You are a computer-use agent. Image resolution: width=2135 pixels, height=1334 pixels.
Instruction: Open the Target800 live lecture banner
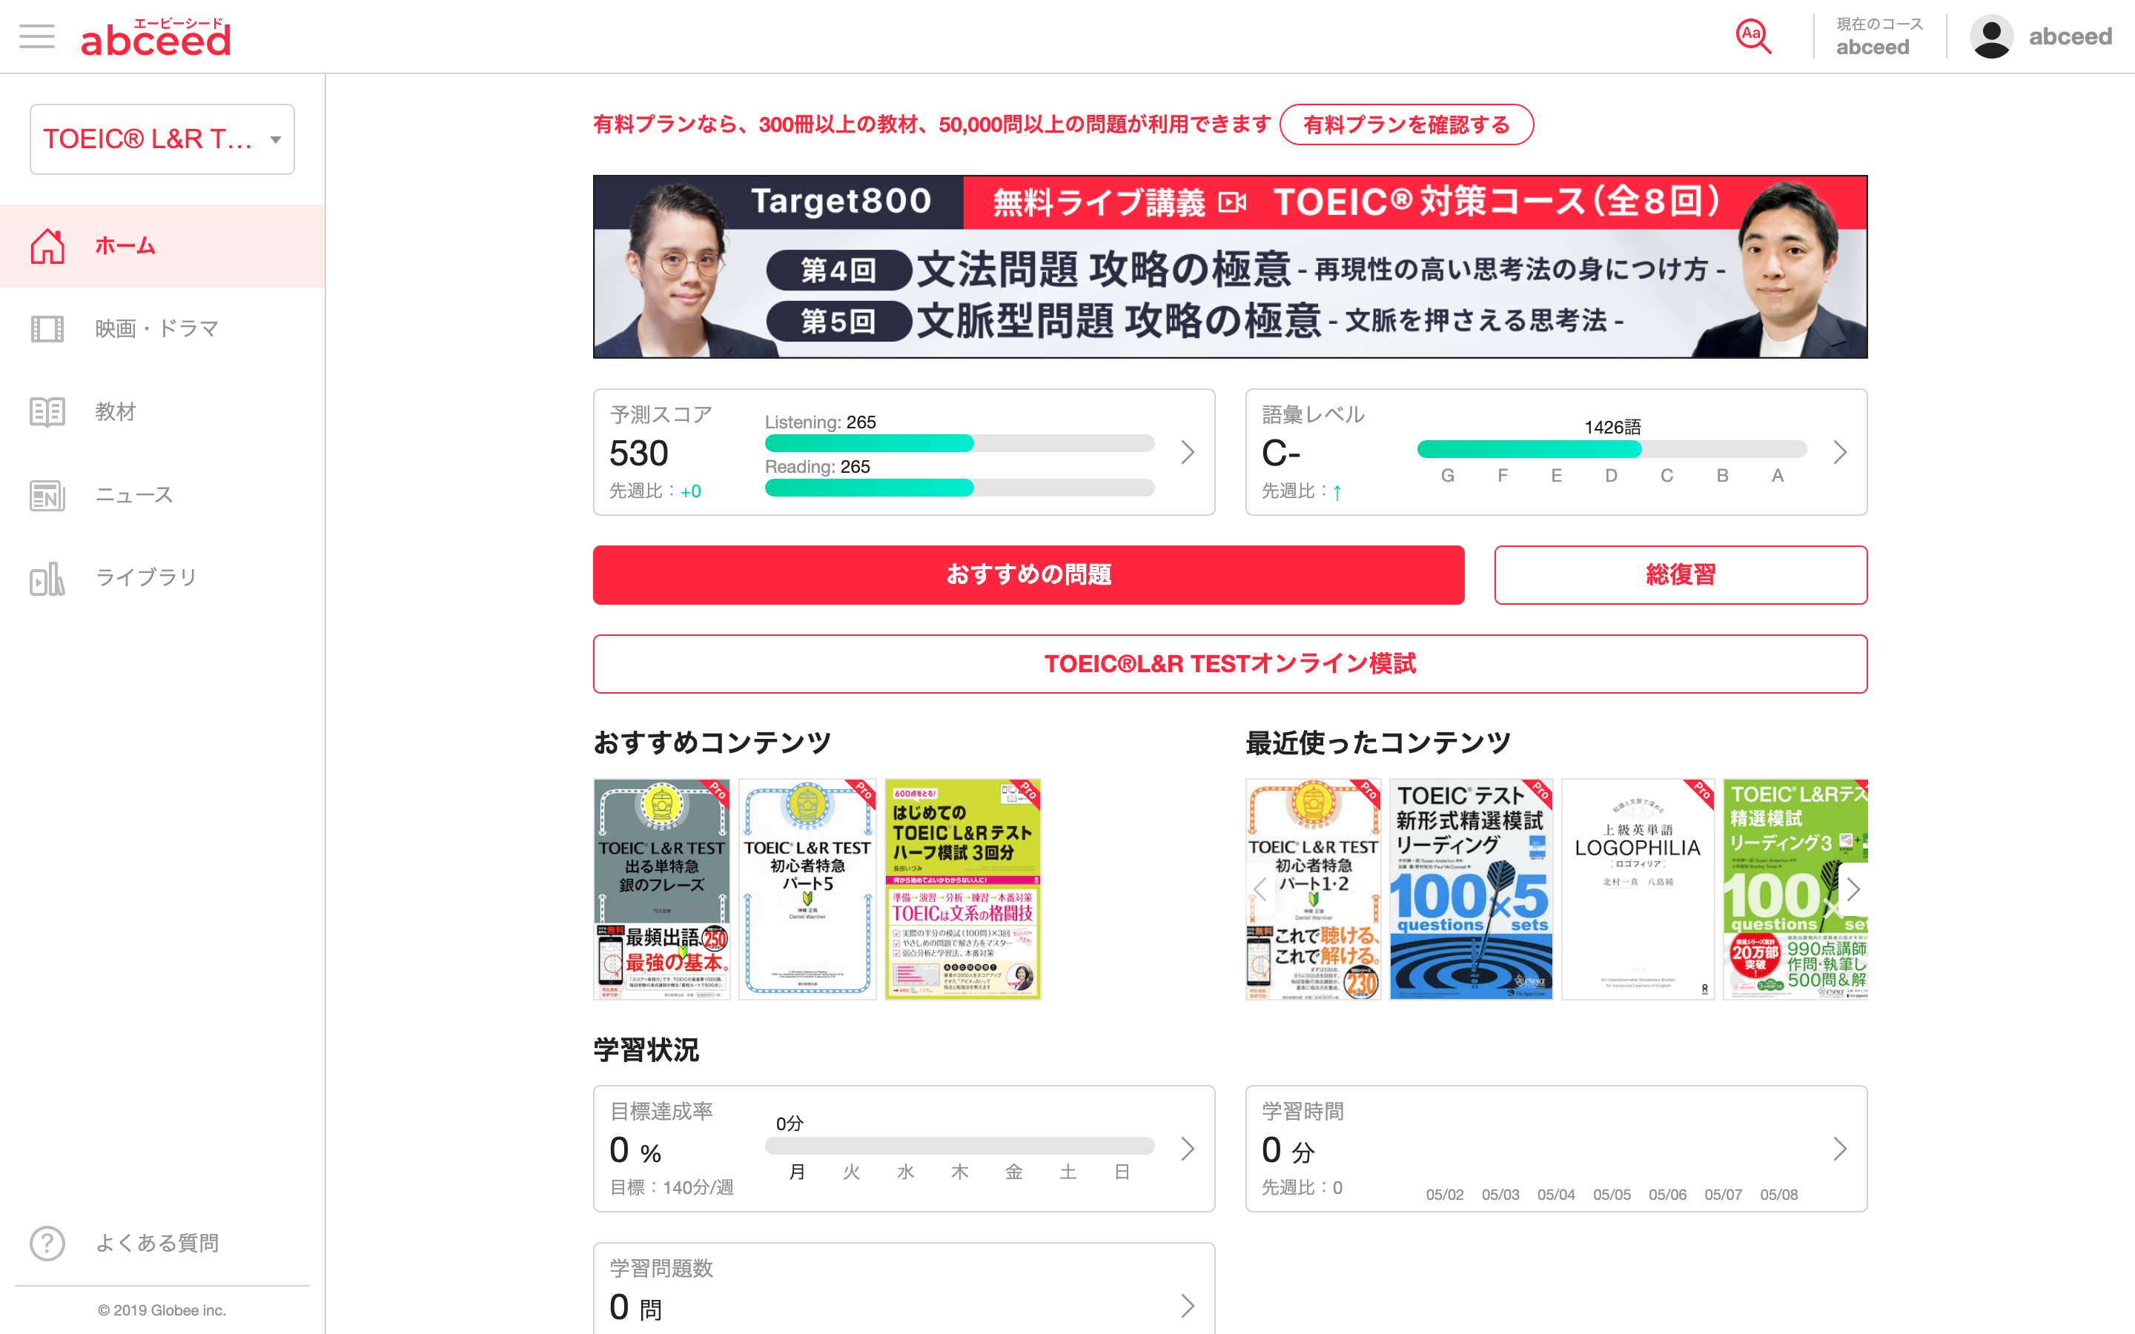point(1230,267)
